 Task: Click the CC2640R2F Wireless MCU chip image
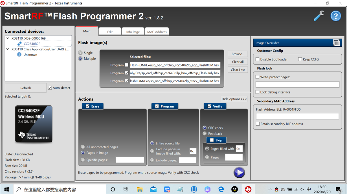tap(34, 124)
